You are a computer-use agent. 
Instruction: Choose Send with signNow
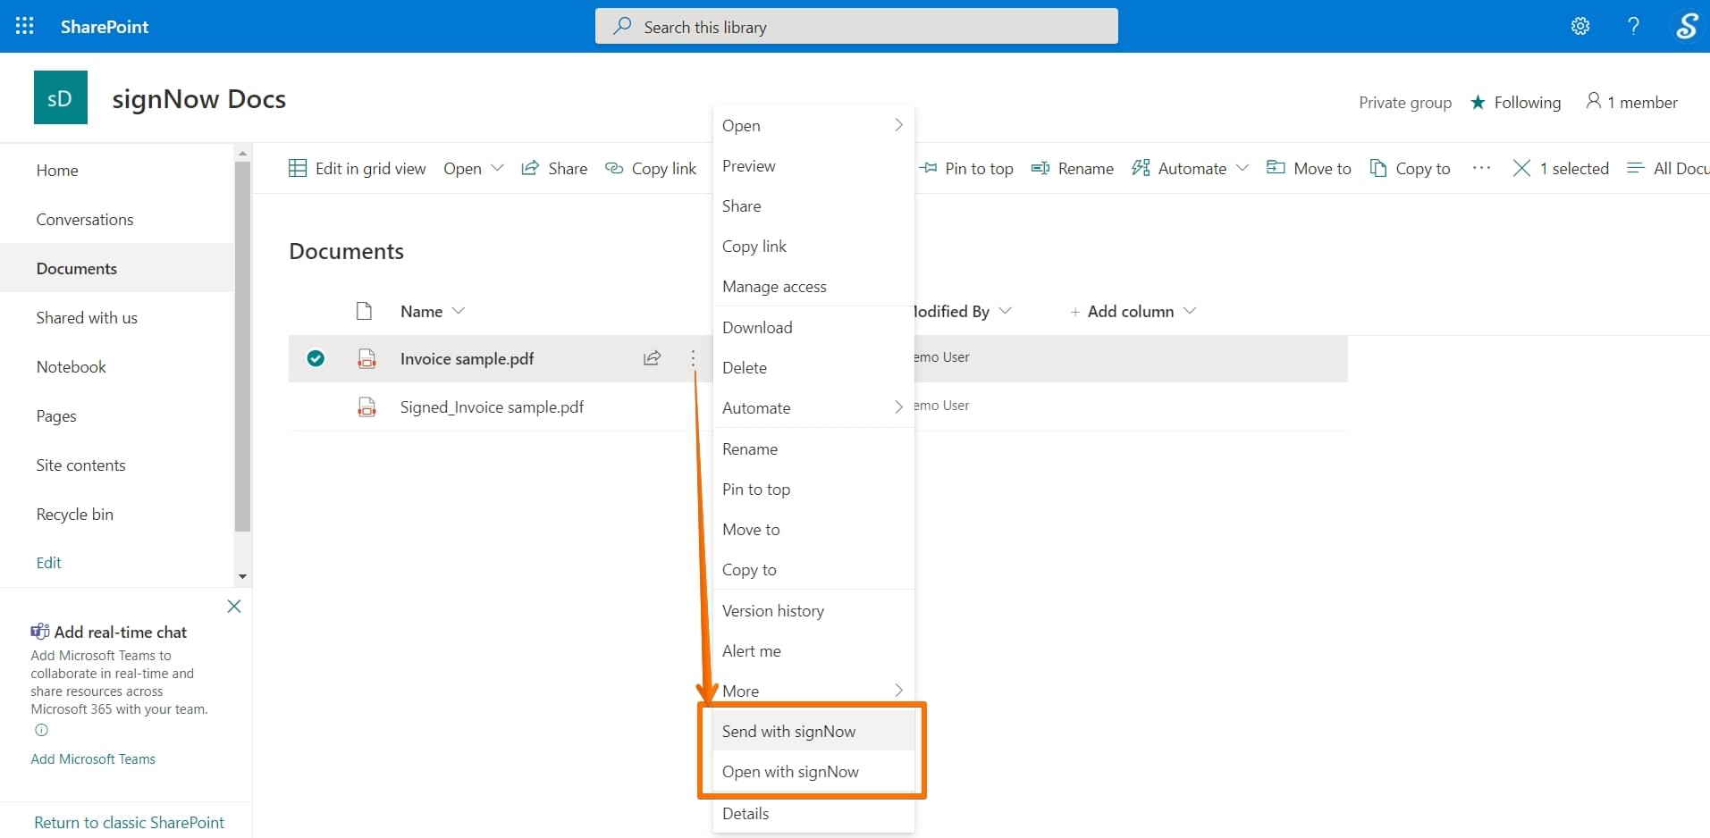coord(813,731)
